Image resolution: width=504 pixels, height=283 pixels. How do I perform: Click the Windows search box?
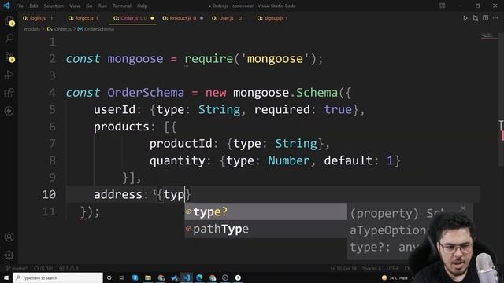57,277
